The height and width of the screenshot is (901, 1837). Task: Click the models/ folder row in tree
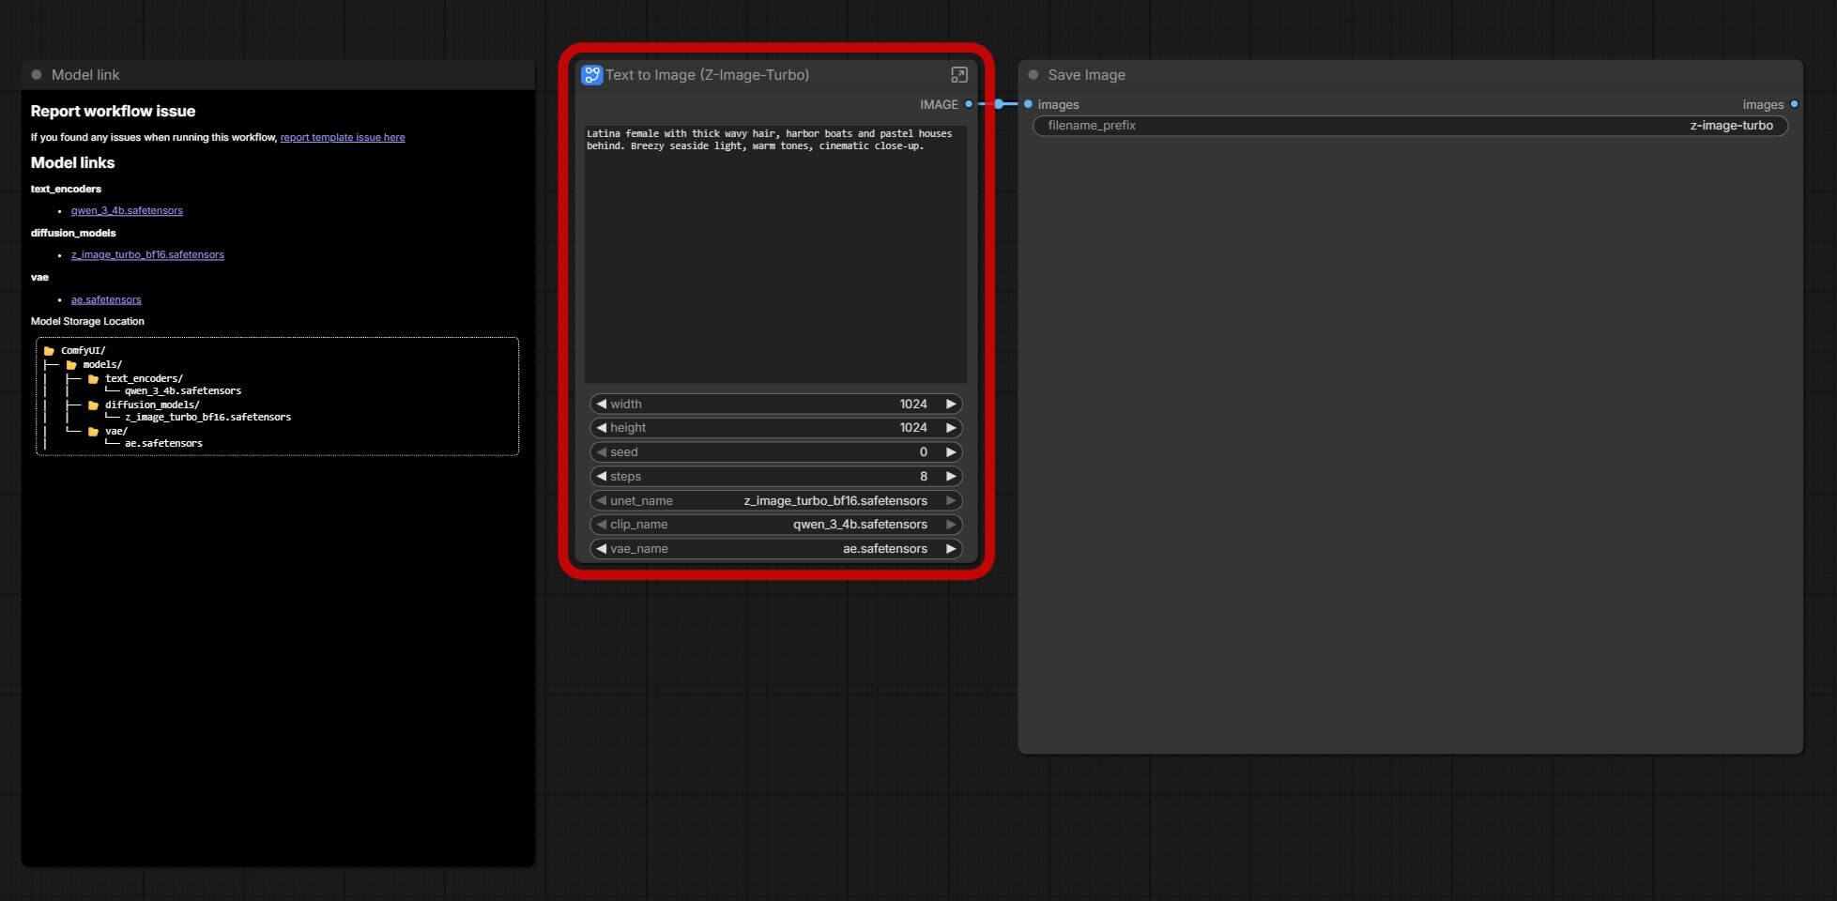click(94, 364)
